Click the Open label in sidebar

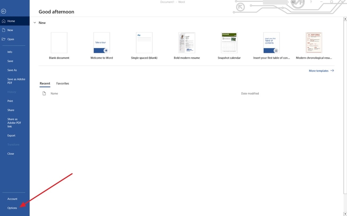tap(11, 39)
